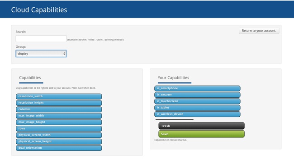Click the black Trash bar
Viewport: 294px width, 164px height.
point(201,126)
